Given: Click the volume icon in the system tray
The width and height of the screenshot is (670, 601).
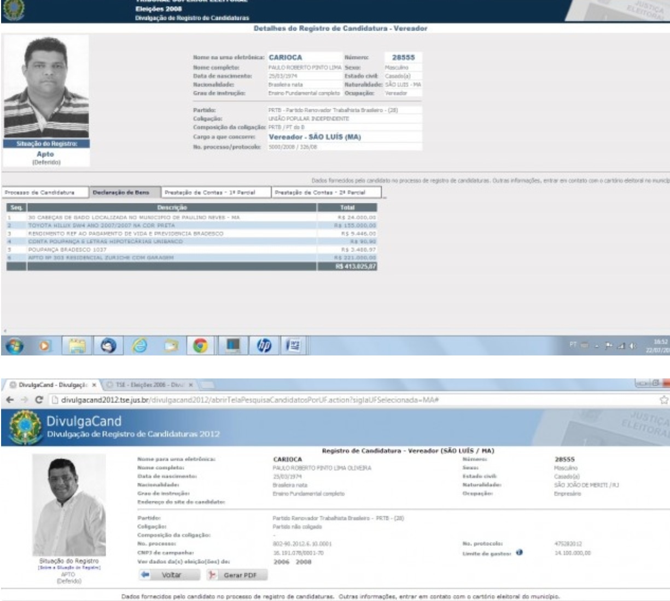Looking at the screenshot, I should 633,346.
